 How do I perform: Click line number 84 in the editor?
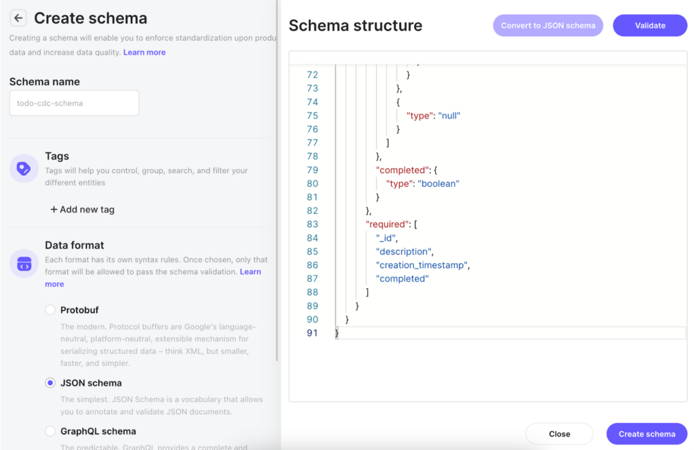tap(312, 238)
